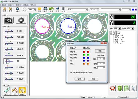138x99 pixels.
Task: Click the red delete data icon
Action: click(113, 88)
